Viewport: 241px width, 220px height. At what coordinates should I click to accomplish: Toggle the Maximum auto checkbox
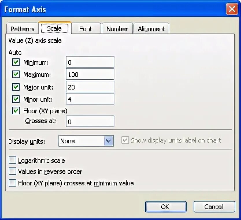click(x=16, y=74)
